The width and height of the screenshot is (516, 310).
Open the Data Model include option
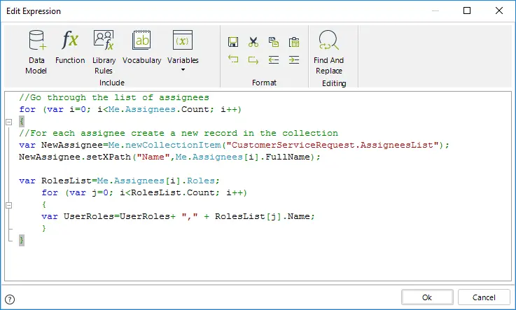[x=36, y=52]
